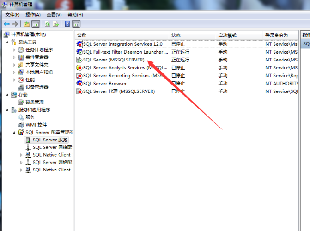Click the 事件查看器 icon
This screenshot has width=310, height=231.
point(21,57)
